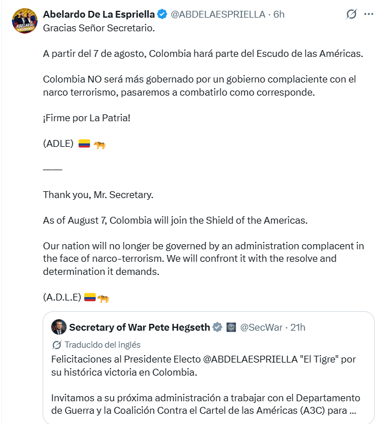Click the 21h timestamp in quoted tweet
The height and width of the screenshot is (424, 385).
[x=298, y=327]
